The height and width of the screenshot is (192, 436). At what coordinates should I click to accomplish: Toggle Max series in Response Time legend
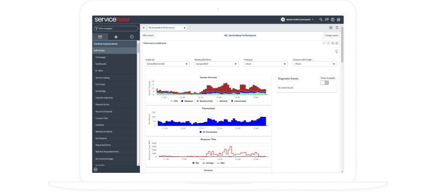pyautogui.click(x=221, y=163)
